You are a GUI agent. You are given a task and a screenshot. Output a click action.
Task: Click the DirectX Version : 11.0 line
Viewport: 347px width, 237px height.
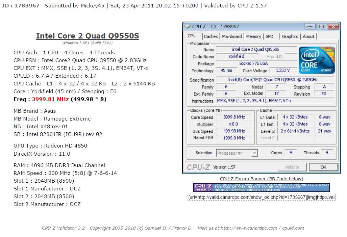point(42,154)
